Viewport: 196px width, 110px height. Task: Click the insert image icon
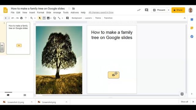point(48,18)
